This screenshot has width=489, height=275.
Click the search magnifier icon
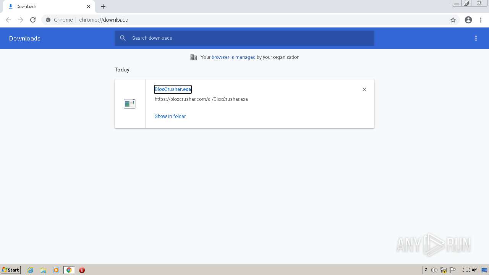123,38
